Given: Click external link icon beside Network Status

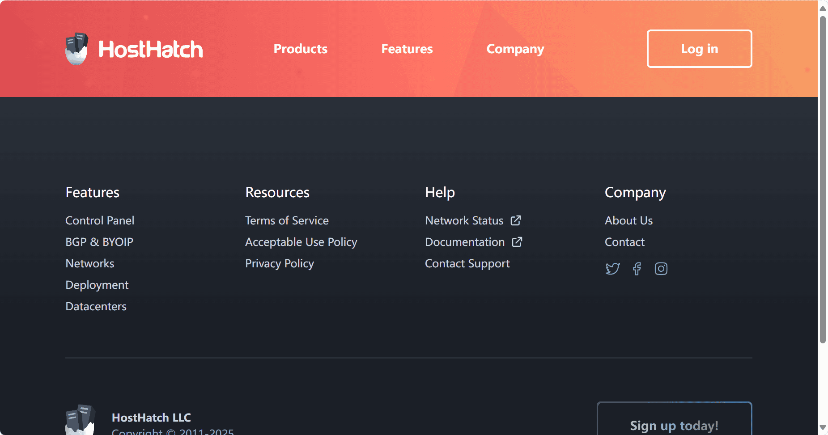Looking at the screenshot, I should pos(516,220).
